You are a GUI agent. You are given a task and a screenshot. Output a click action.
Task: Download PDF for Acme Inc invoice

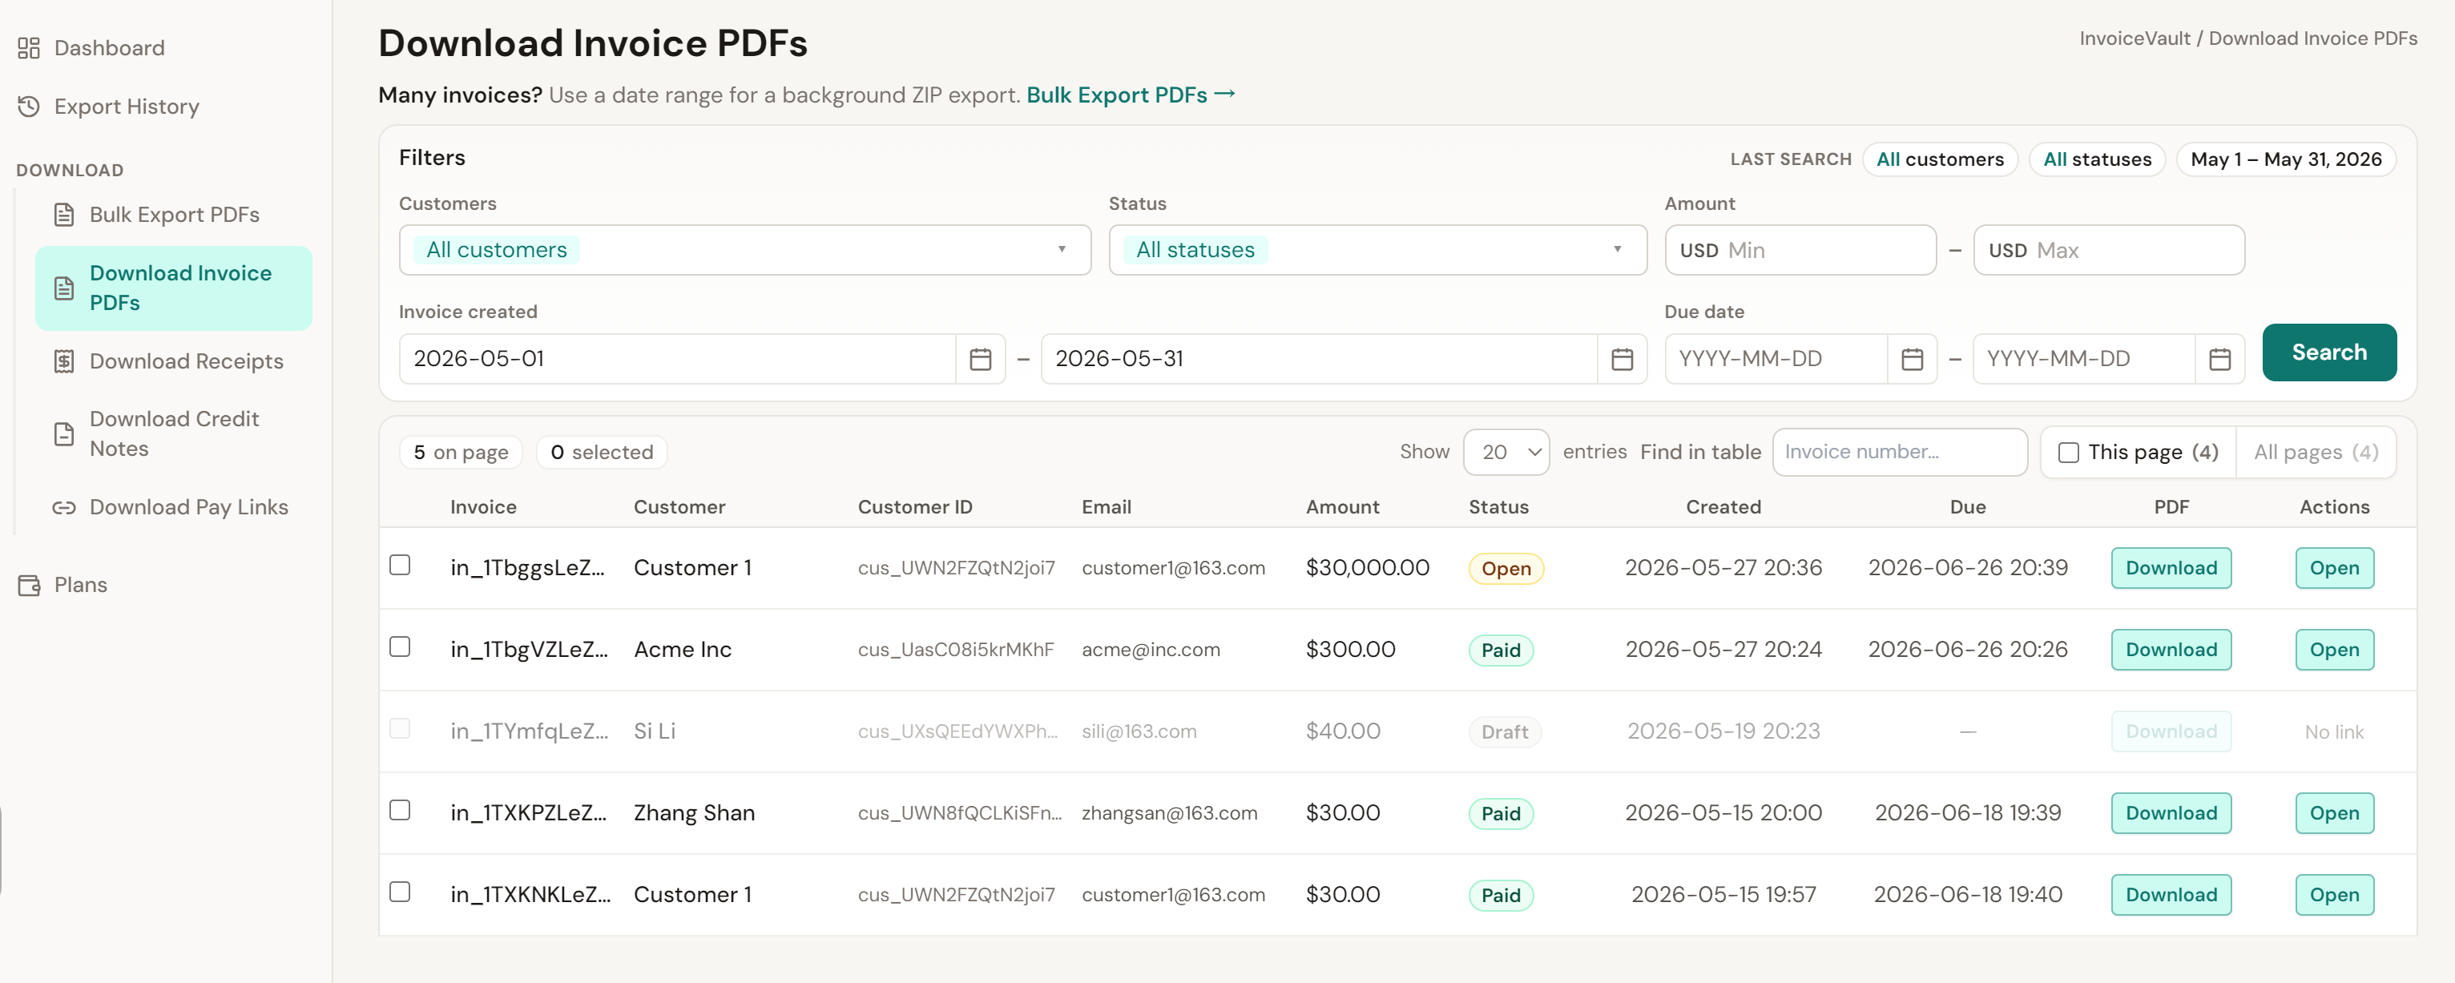point(2170,650)
